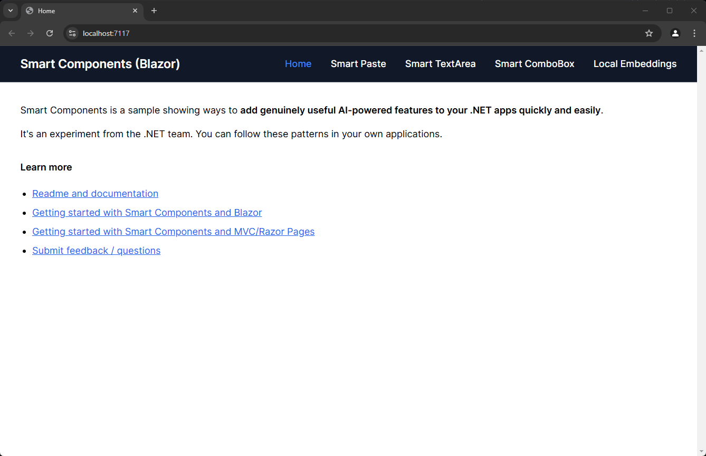
Task: Open the browser profile icon
Action: tap(675, 33)
